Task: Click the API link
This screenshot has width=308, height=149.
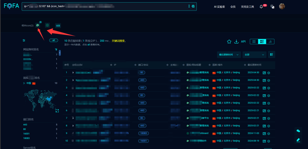Action: coord(243,41)
